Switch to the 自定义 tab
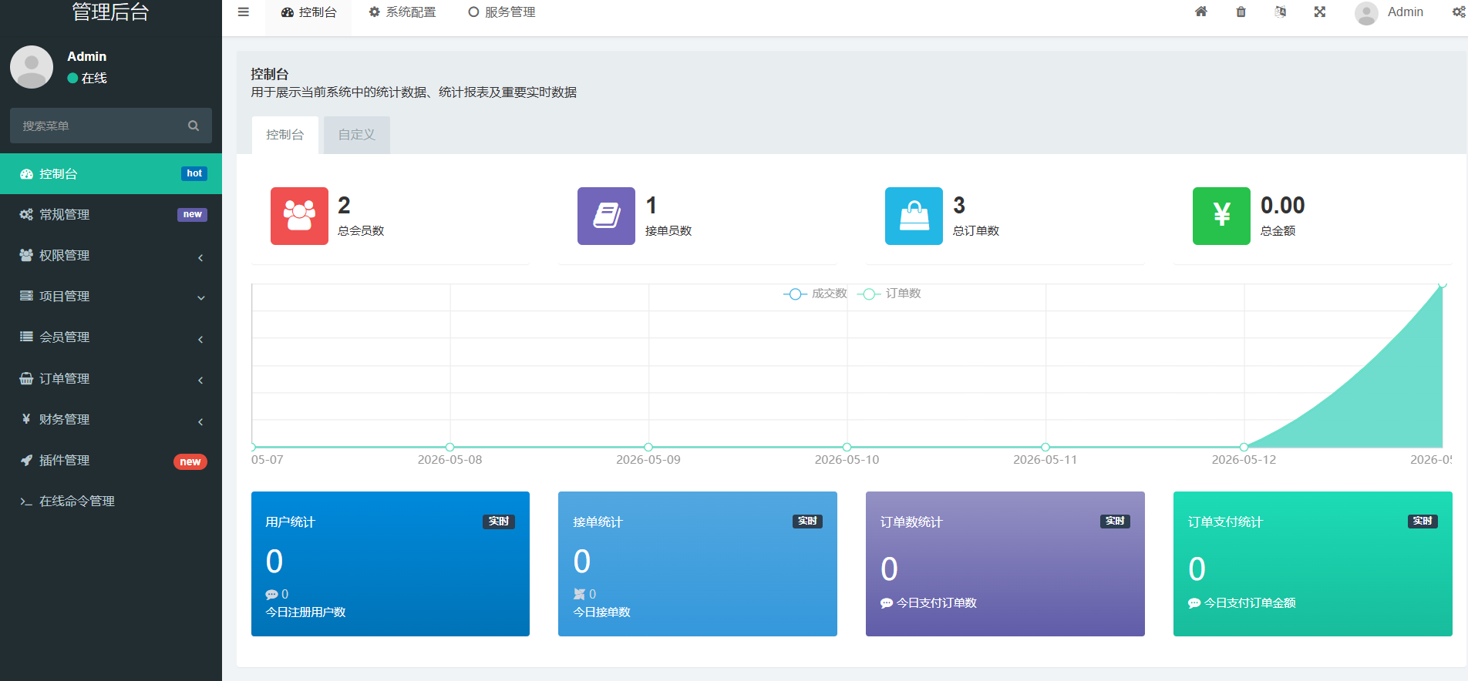This screenshot has width=1468, height=681. click(357, 135)
